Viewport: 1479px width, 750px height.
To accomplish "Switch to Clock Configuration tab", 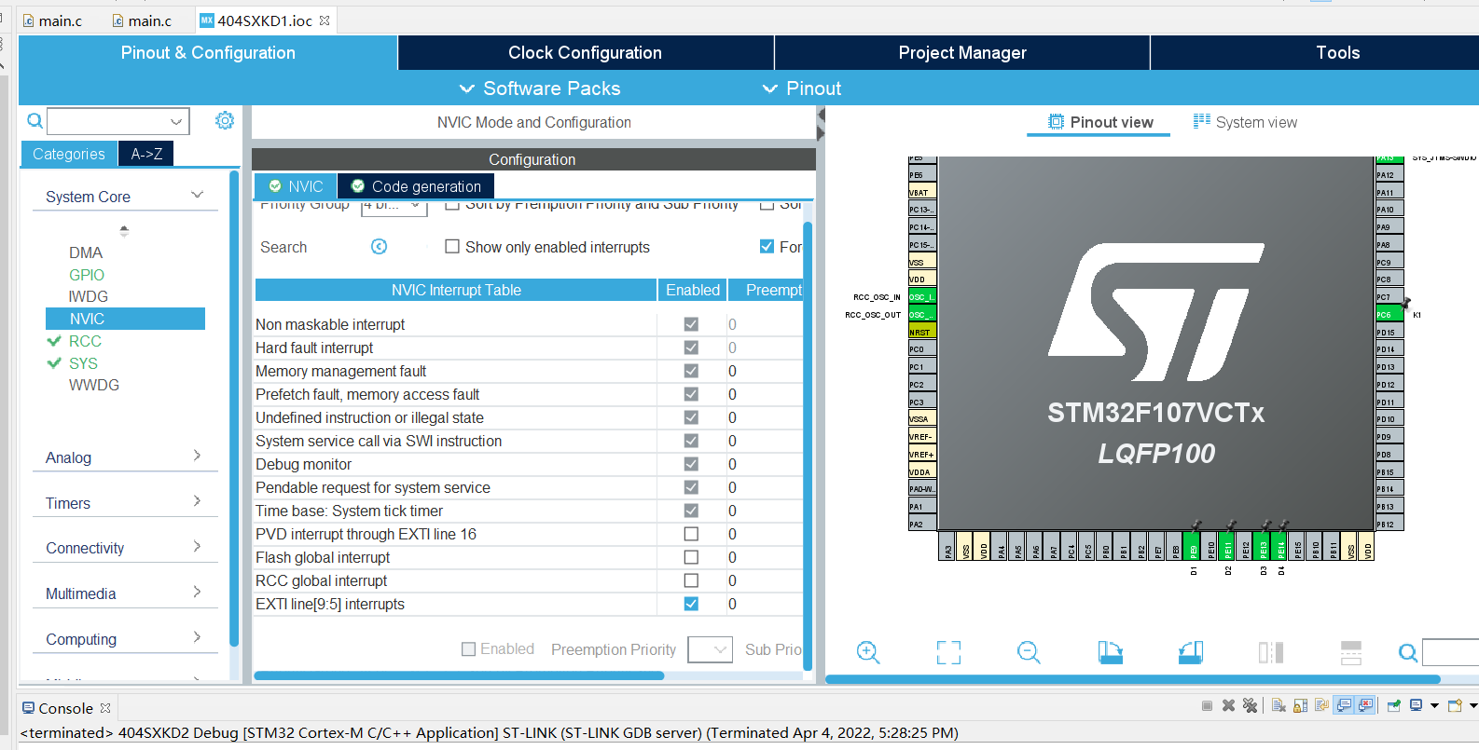I will click(586, 53).
